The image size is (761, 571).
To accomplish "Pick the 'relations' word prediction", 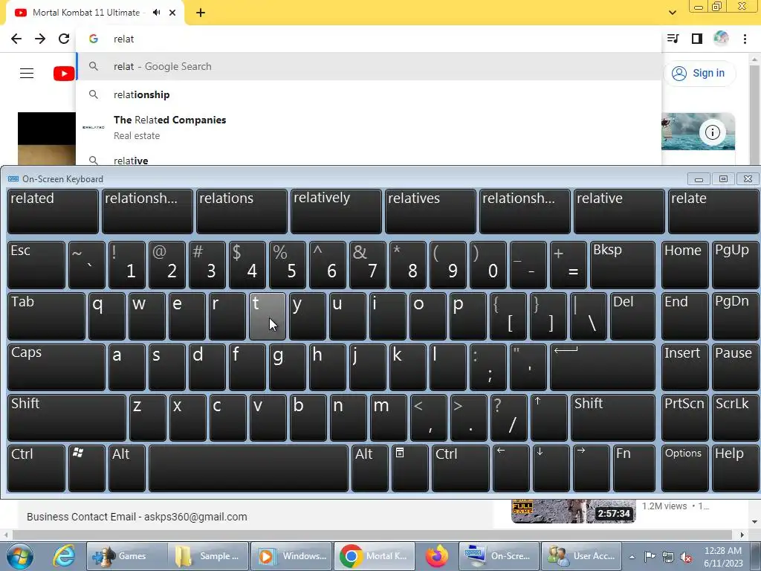I will [x=242, y=211].
